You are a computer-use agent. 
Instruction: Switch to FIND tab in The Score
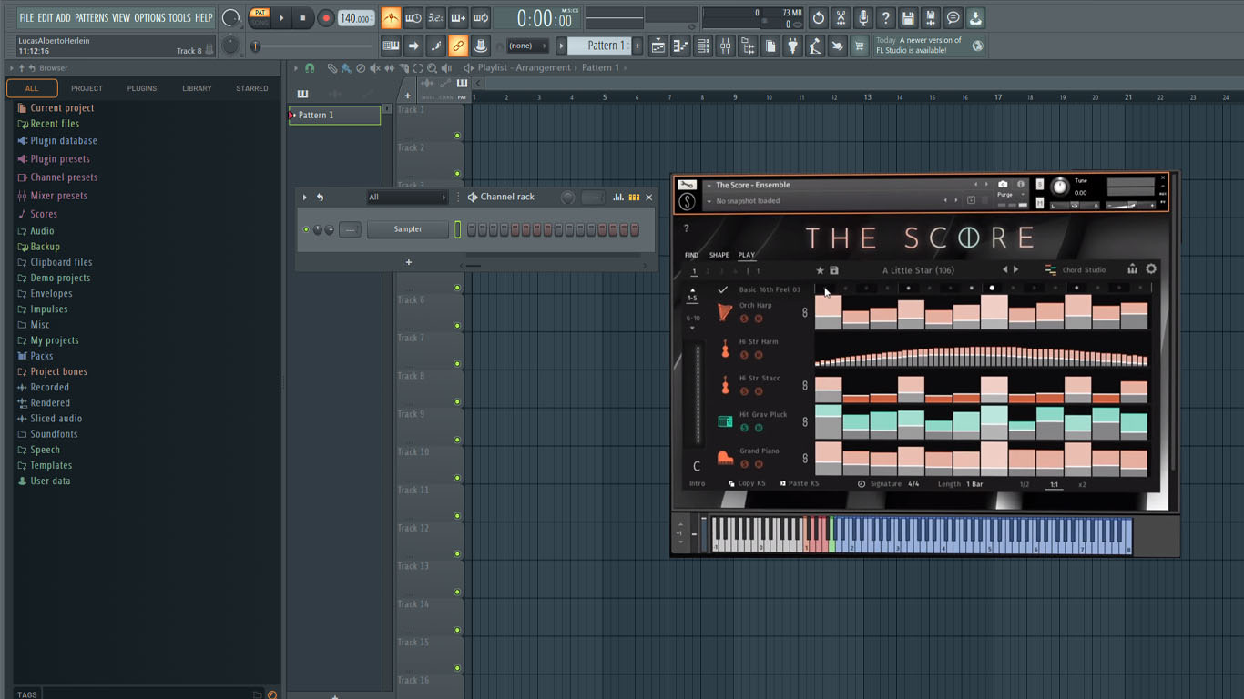pos(692,255)
